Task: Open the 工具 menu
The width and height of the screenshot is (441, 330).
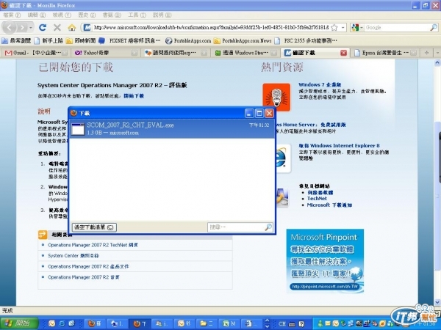Action: (x=137, y=15)
